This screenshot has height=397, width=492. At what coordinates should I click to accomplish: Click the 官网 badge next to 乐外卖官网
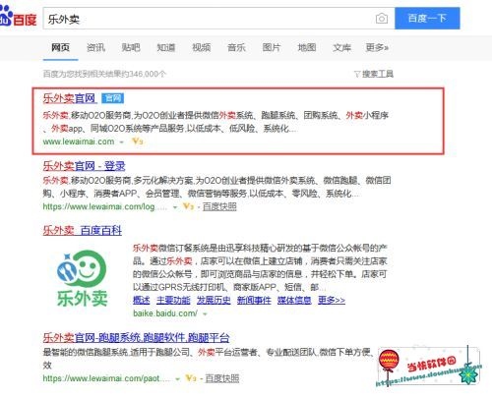click(112, 98)
